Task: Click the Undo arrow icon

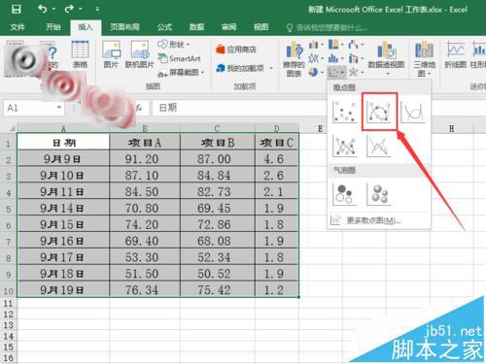Action: [x=42, y=9]
